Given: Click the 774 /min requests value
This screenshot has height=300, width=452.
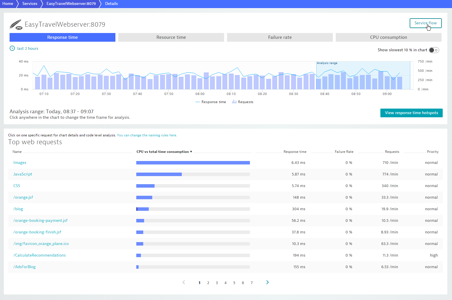Looking at the screenshot, I should point(390,174).
